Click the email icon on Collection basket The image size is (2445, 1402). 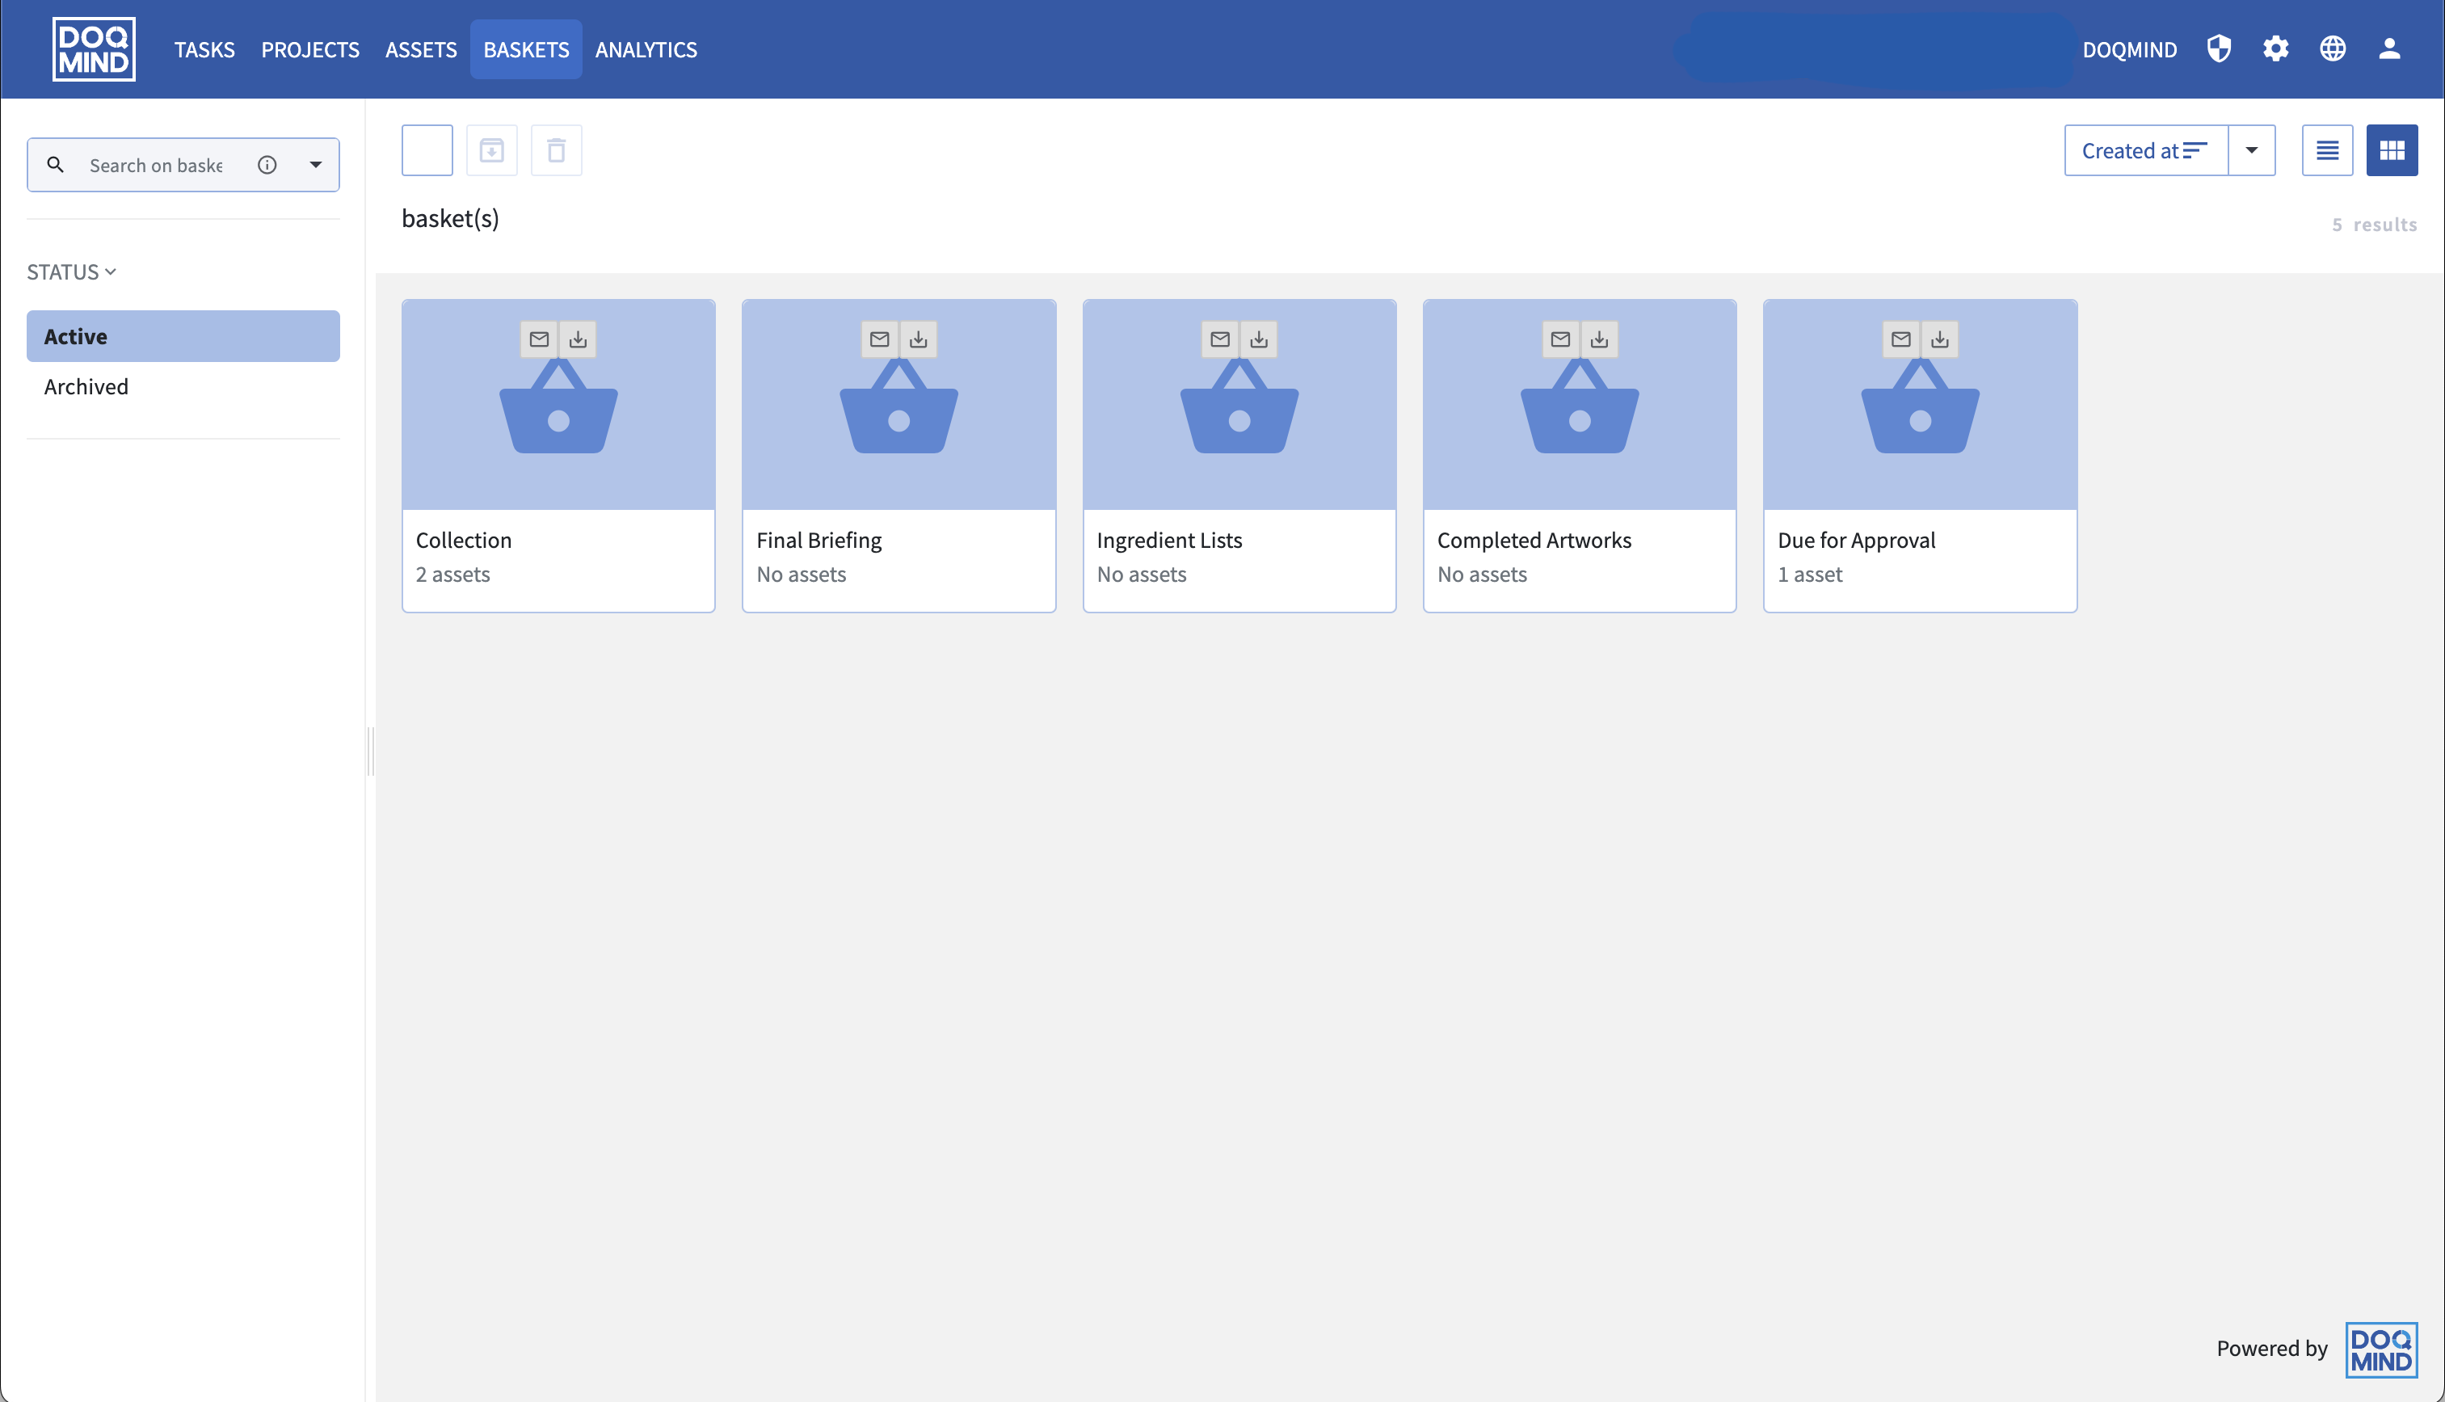coord(539,339)
